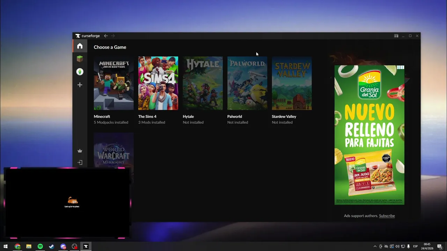
Task: Open Discord from the taskbar
Action: (63, 246)
